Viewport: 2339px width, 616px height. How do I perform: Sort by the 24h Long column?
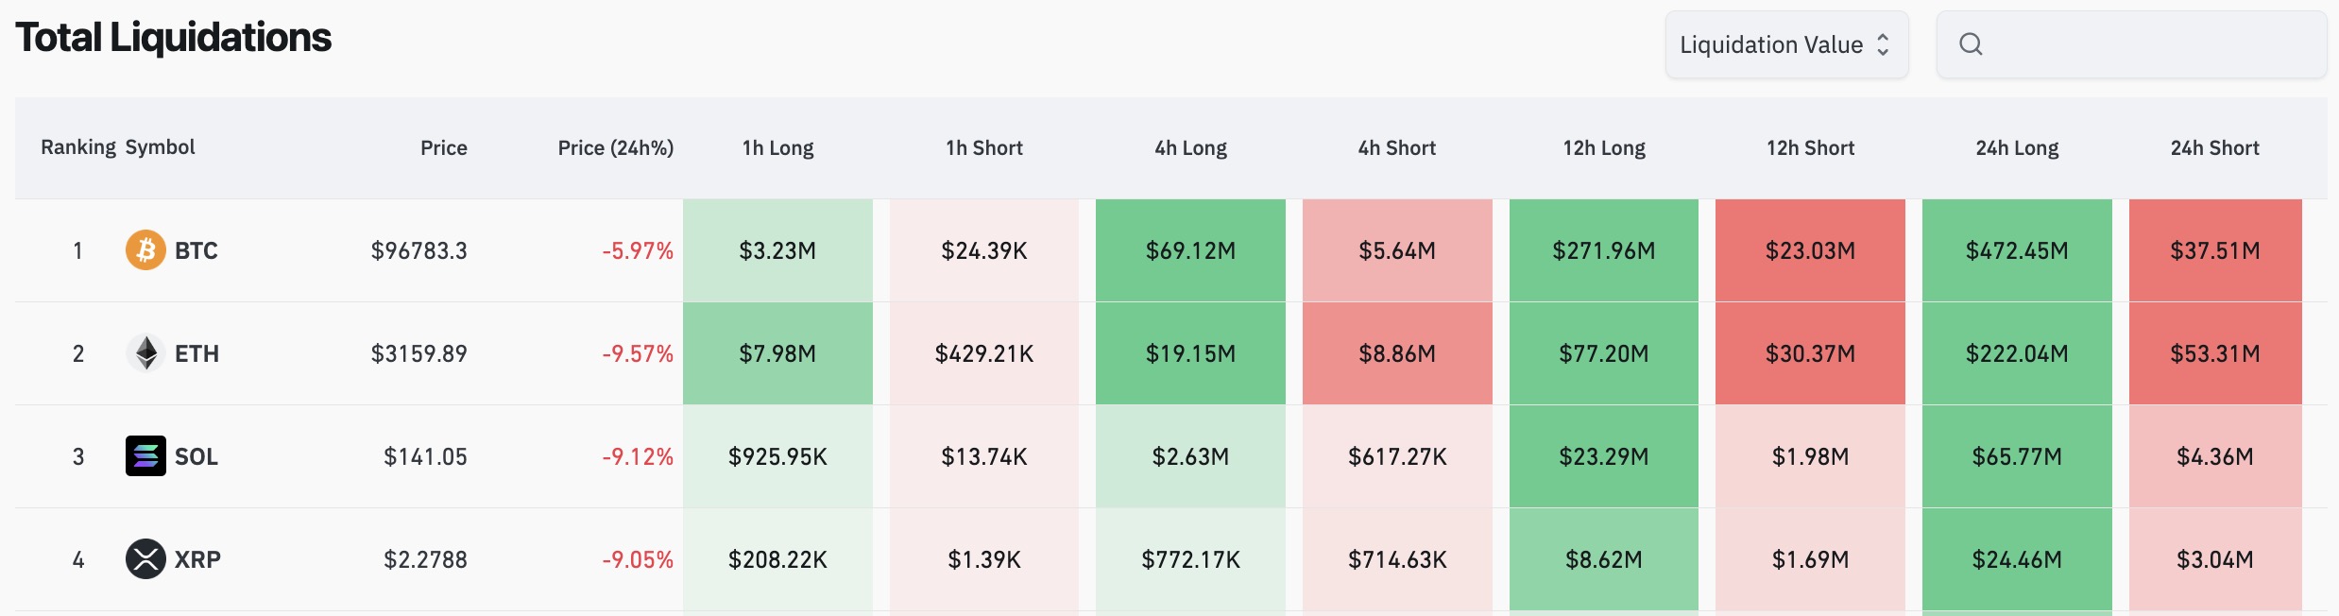coord(2017,147)
